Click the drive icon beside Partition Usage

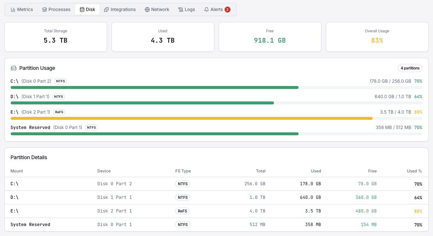(x=13, y=68)
